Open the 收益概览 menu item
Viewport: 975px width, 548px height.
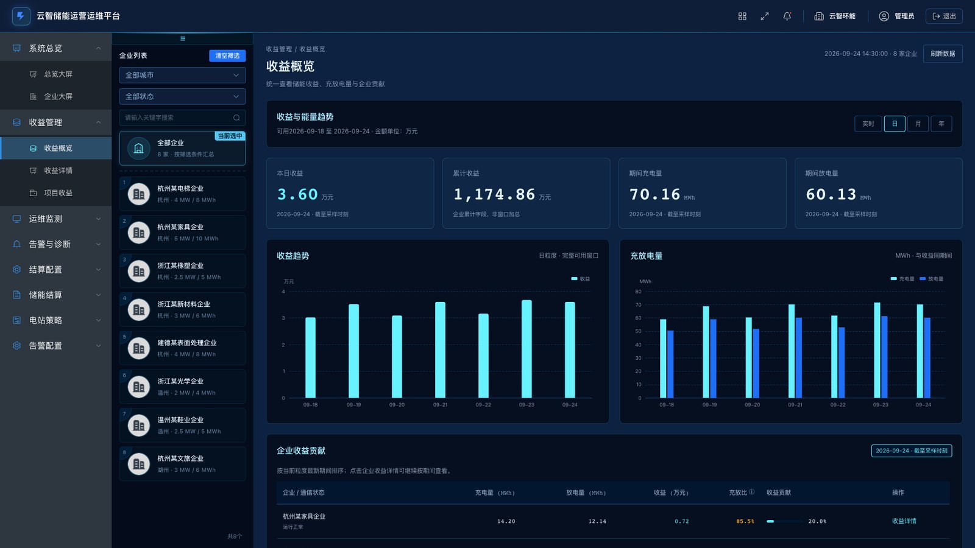56,148
